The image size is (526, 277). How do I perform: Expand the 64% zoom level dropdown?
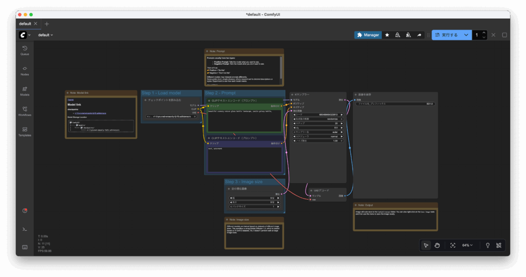[467, 246]
